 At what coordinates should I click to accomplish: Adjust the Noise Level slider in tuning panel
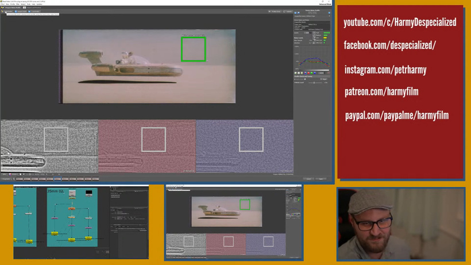pos(314,82)
